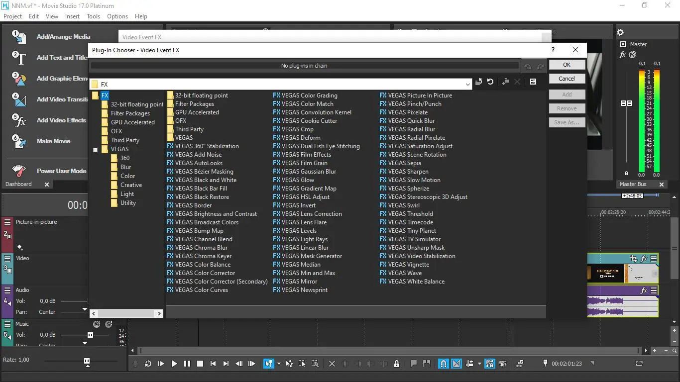Image resolution: width=680 pixels, height=382 pixels.
Task: Adjust the playback Rate slider
Action: tap(87, 361)
